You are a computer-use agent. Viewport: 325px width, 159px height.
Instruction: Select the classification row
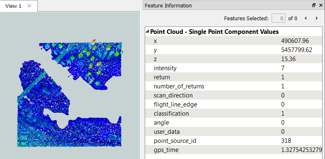coord(234,114)
